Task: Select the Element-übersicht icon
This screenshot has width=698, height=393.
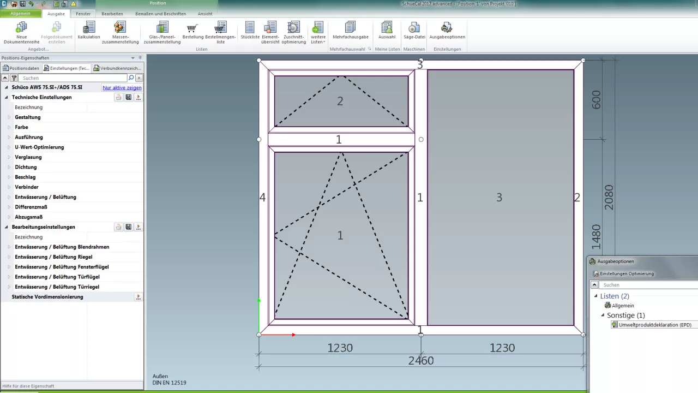Action: click(x=270, y=31)
